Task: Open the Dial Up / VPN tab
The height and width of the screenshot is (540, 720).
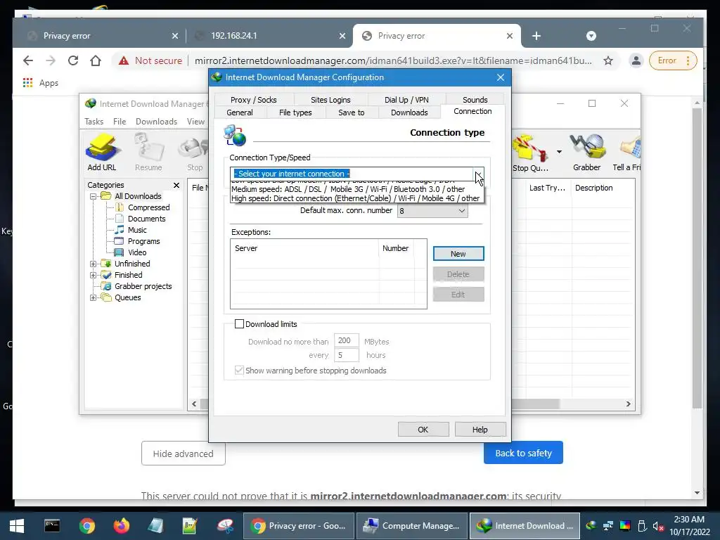Action: point(406,100)
